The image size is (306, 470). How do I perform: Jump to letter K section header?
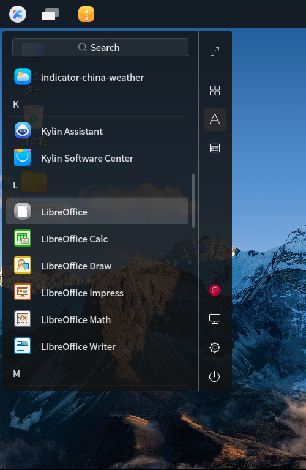(16, 104)
